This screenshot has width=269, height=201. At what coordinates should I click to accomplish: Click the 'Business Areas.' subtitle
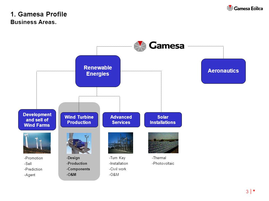click(33, 22)
